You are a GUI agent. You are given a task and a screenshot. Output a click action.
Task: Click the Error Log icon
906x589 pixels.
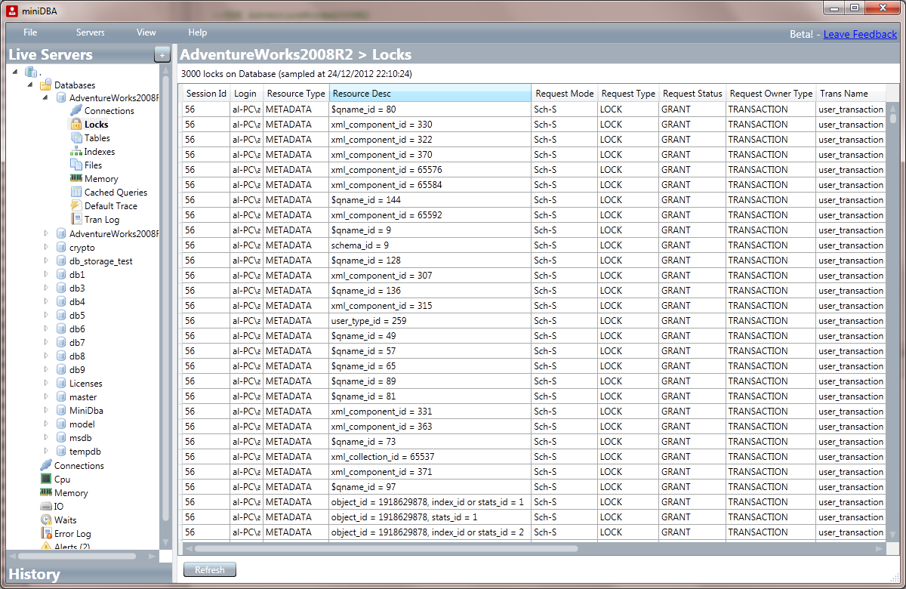pos(46,533)
